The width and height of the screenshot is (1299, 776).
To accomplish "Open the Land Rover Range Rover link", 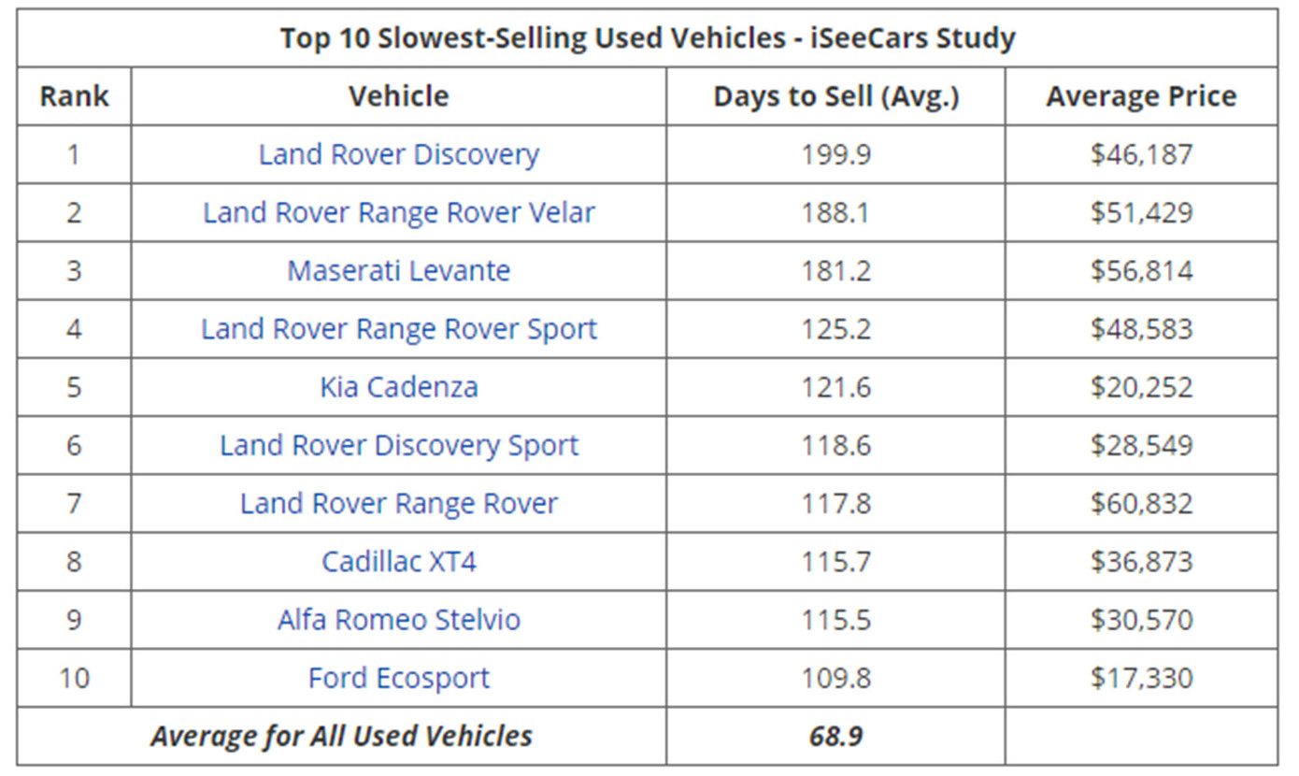I will pos(399,503).
